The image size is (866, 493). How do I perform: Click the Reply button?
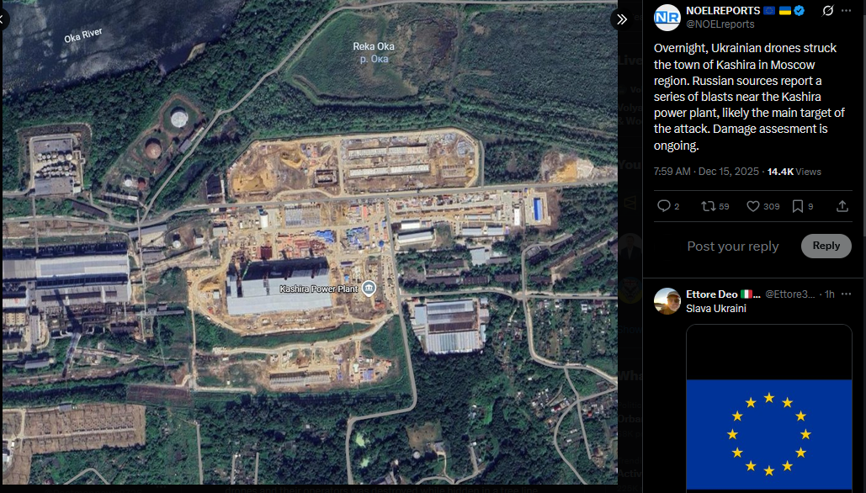[826, 246]
